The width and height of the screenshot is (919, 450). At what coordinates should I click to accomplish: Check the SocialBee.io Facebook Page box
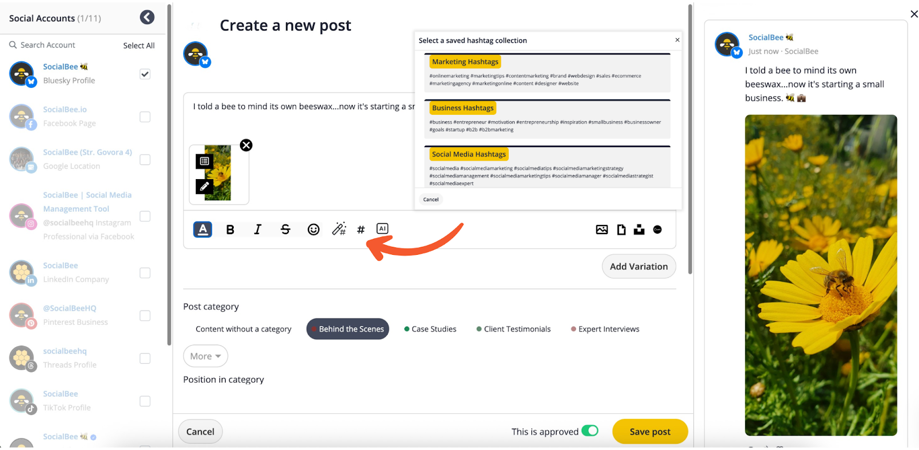145,117
